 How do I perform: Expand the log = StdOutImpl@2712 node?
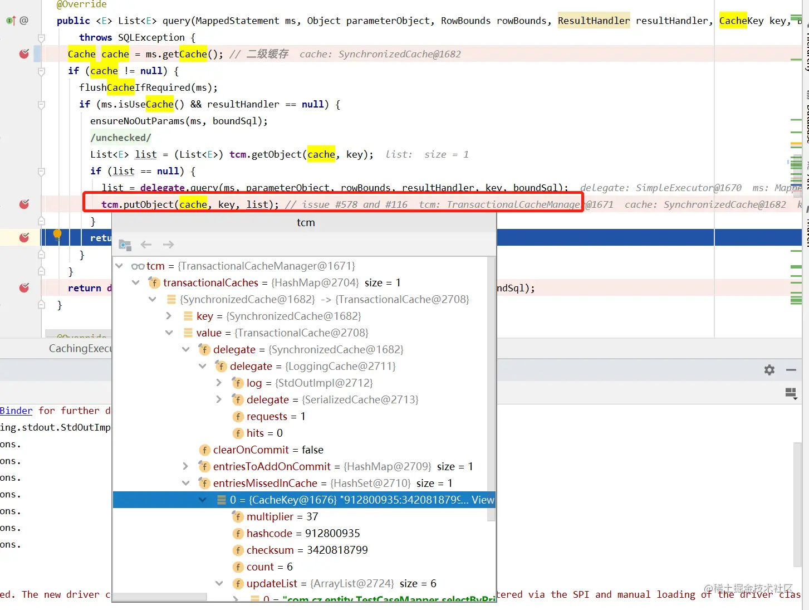point(219,383)
